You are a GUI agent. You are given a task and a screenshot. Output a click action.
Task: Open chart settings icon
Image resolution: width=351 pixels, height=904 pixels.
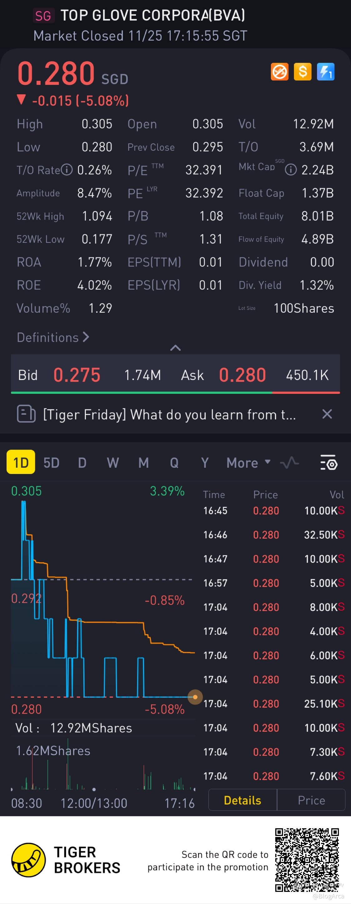(329, 463)
